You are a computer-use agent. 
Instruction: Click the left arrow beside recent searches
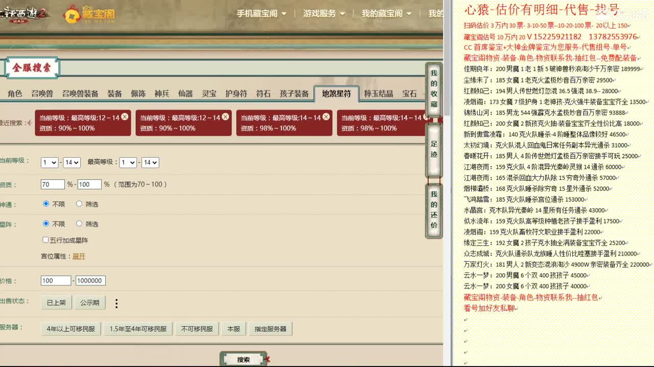30,123
